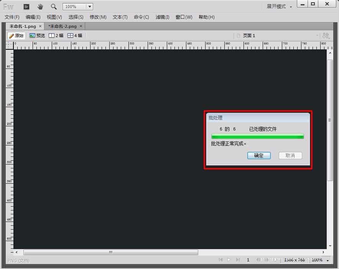Screen dimensions: 339x269
Task: Select the Zoom magnifier tool icon
Action: [x=54, y=7]
